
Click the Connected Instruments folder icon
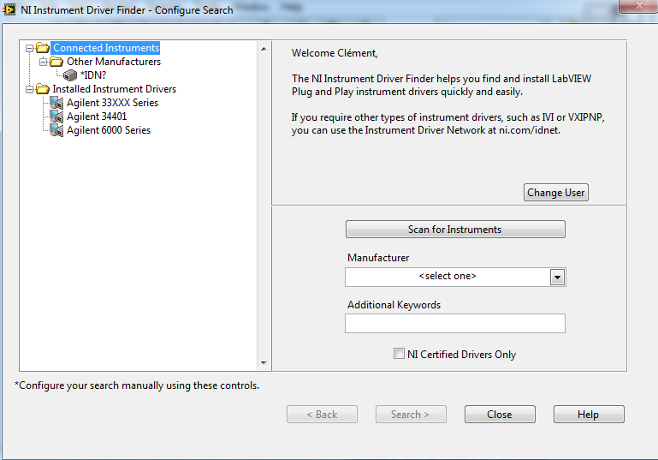tap(43, 47)
